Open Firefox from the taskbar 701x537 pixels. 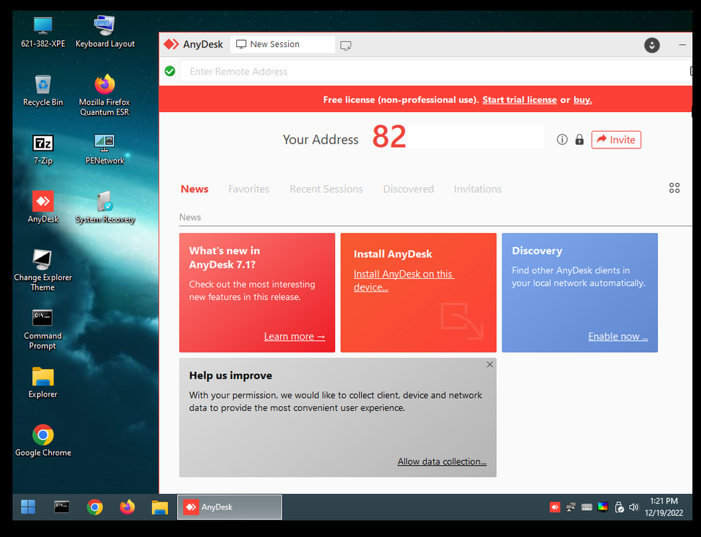tap(128, 507)
